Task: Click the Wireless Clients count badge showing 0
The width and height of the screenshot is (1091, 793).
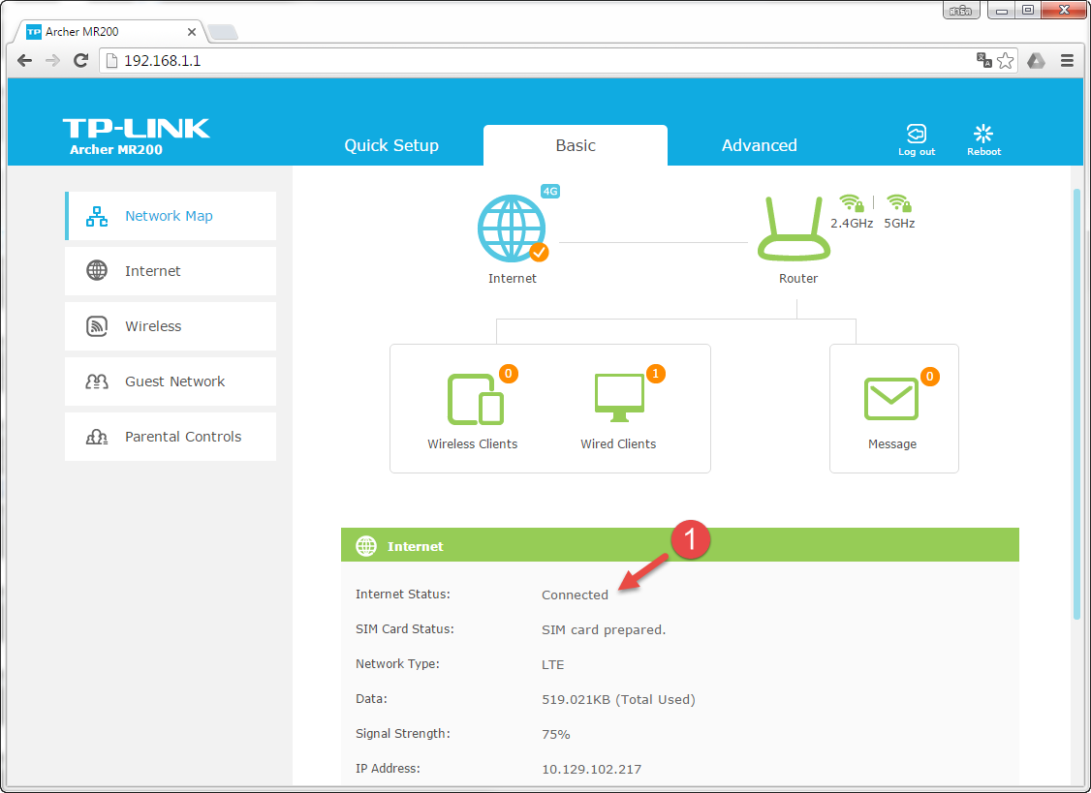Action: [509, 375]
